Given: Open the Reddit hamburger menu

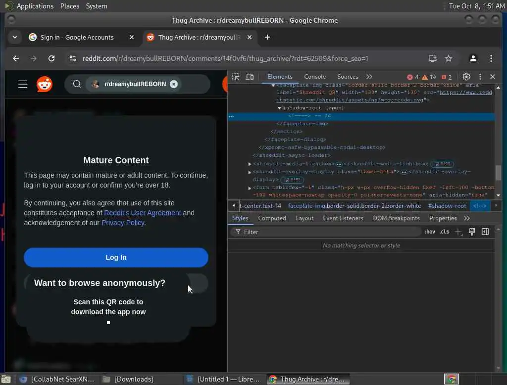Looking at the screenshot, I should coord(23,84).
